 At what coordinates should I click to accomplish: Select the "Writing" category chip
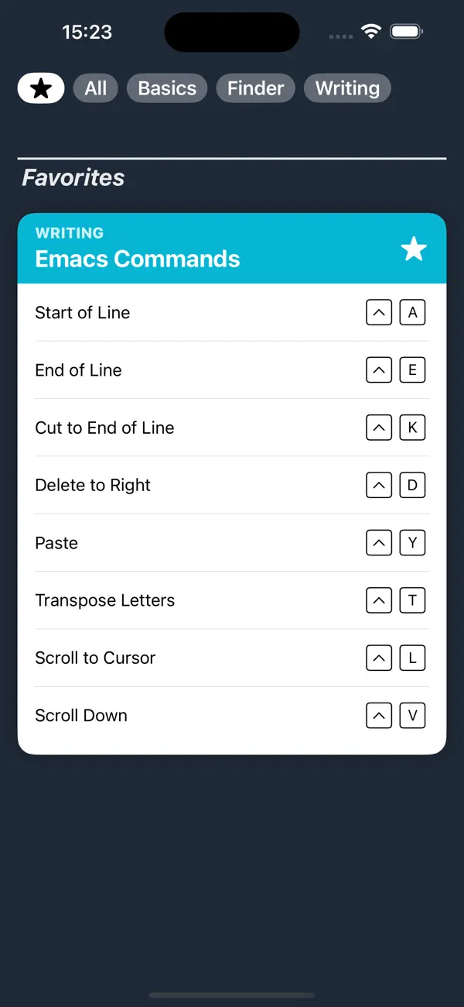point(347,88)
